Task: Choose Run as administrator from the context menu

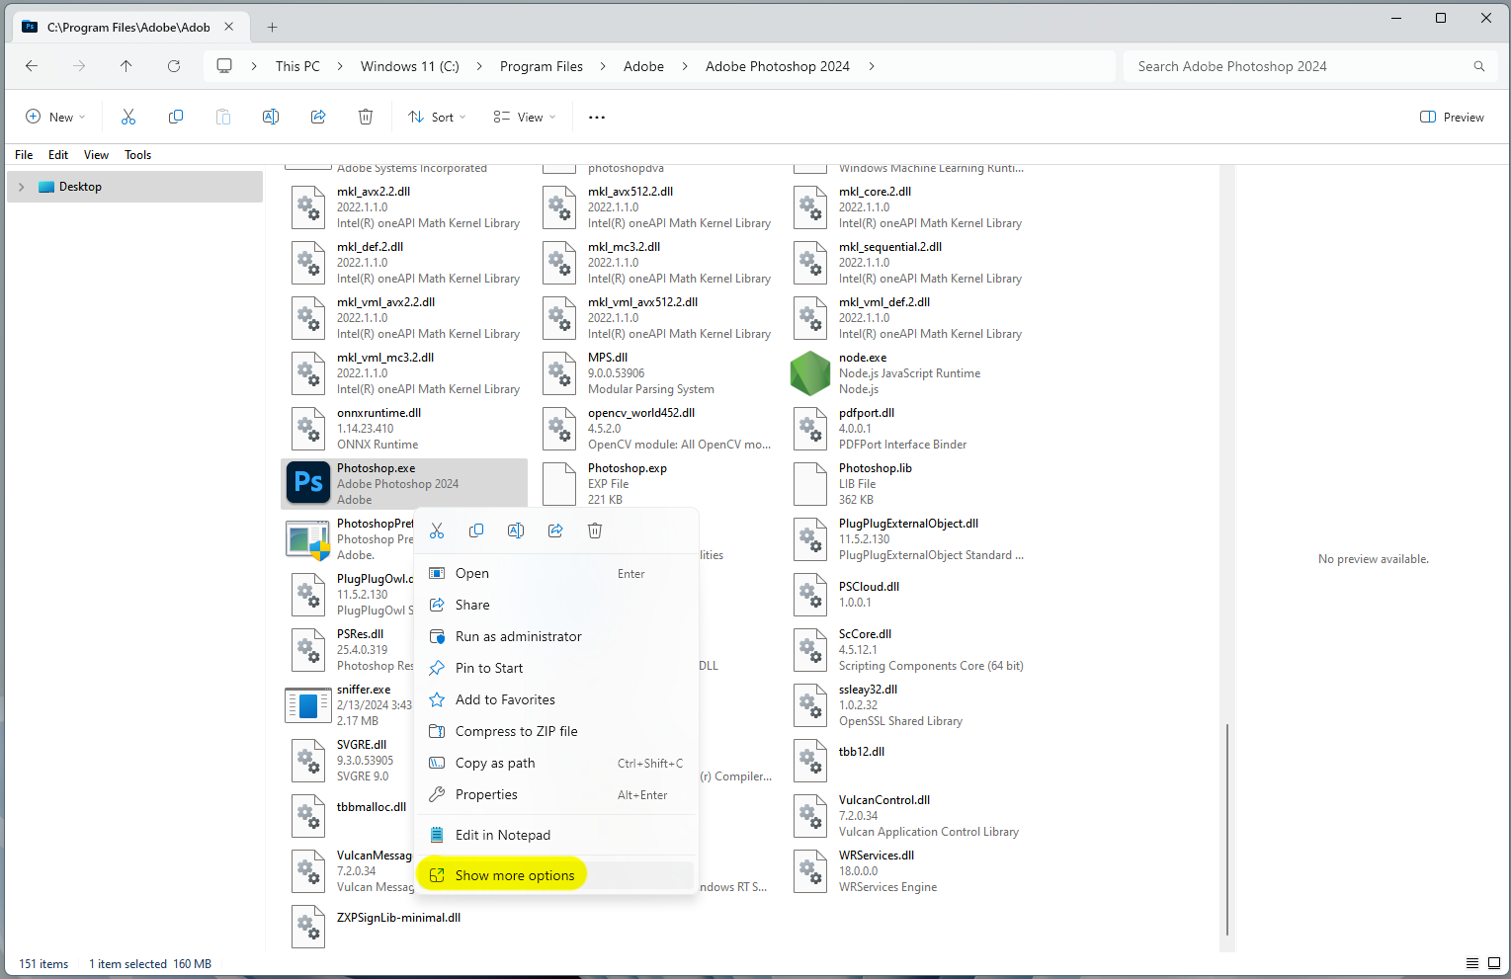Action: [x=519, y=636]
